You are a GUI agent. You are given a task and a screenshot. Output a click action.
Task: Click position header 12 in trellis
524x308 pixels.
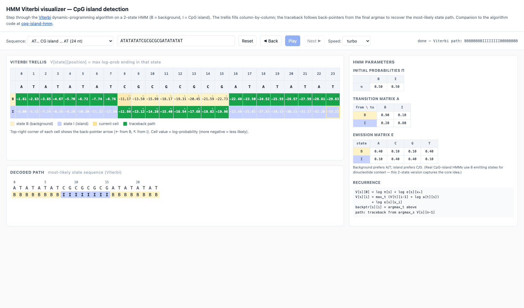click(x=180, y=74)
